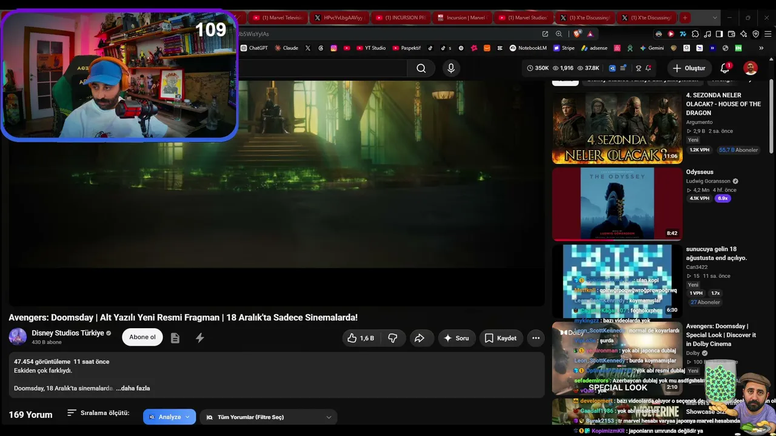
Task: Open the browser extensions puzzle icon
Action: pos(695,34)
